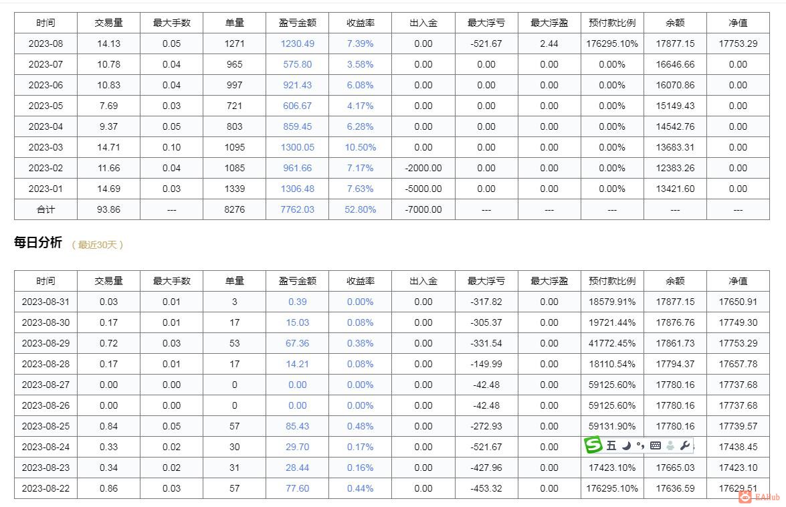Click the (最近30天) label next to heading
786x507 pixels.
pos(97,245)
